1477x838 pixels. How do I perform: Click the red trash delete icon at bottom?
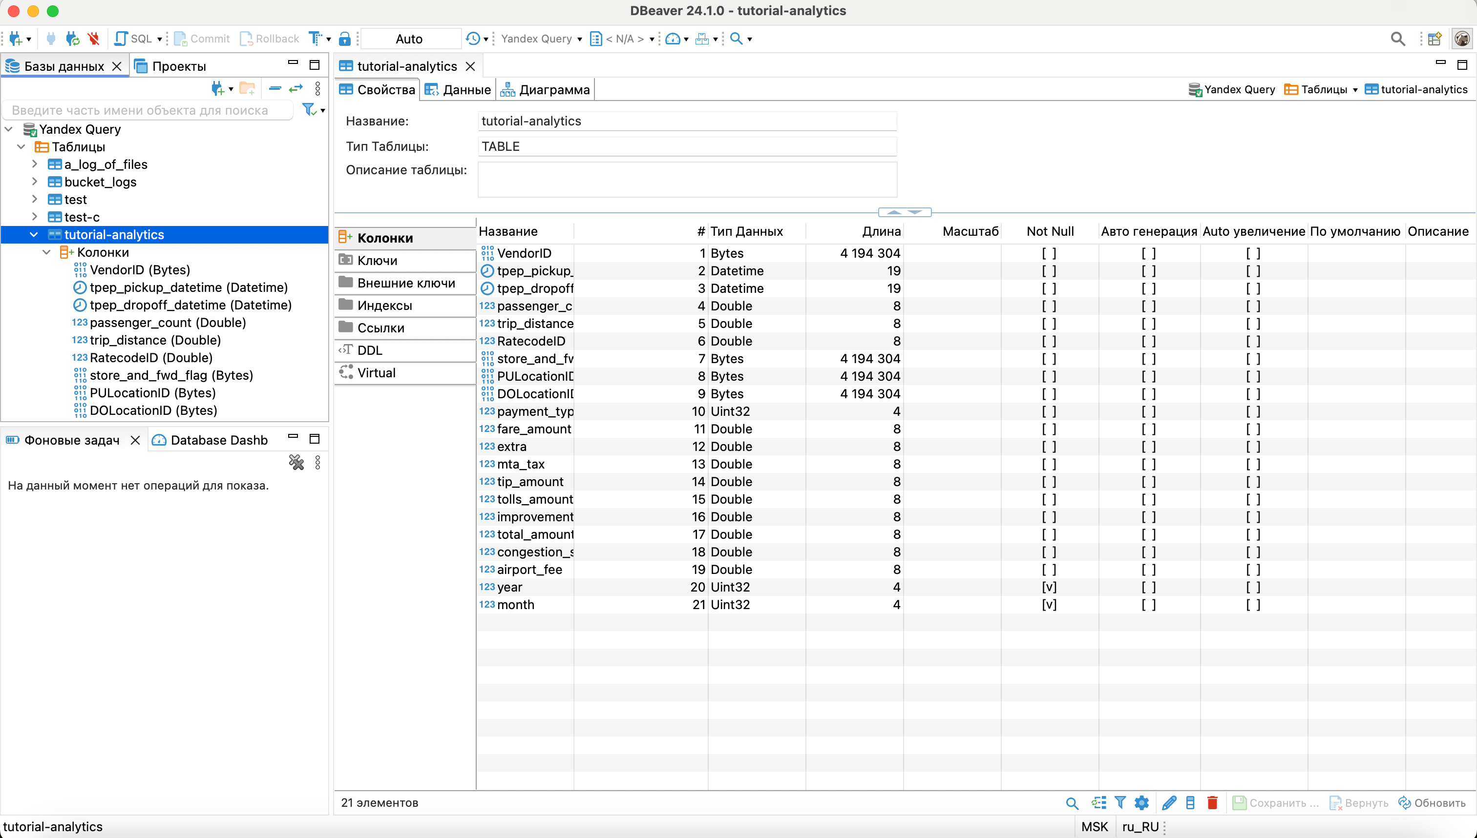click(x=1212, y=802)
